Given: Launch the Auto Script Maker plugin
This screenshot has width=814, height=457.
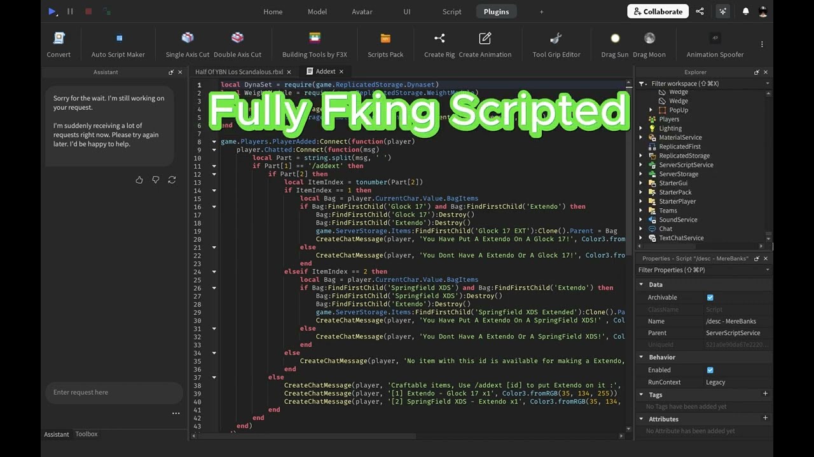Looking at the screenshot, I should coord(118,46).
